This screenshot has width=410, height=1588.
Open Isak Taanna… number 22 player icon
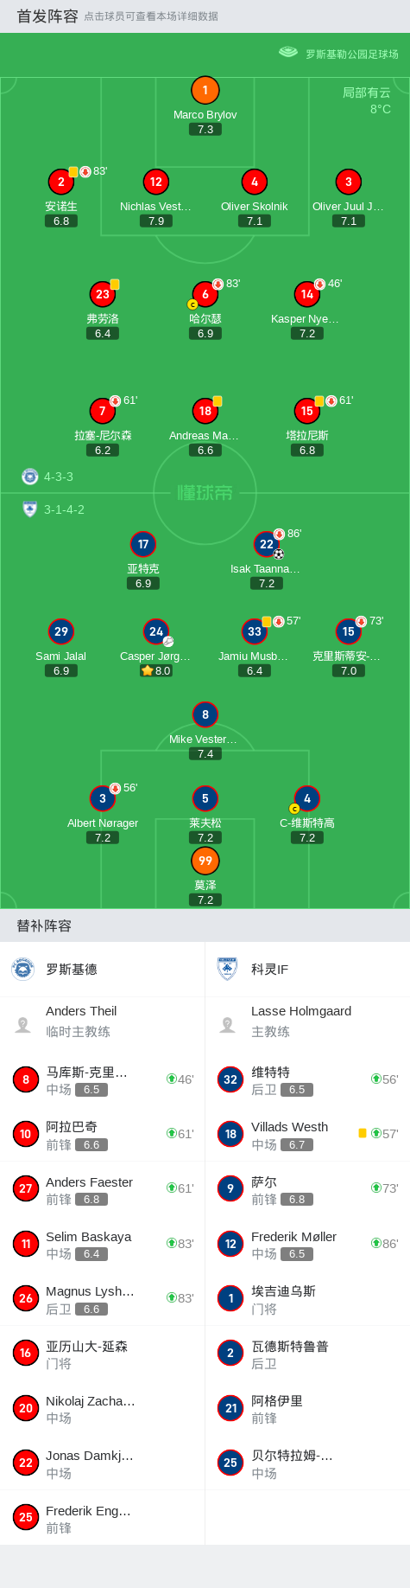[x=267, y=544]
